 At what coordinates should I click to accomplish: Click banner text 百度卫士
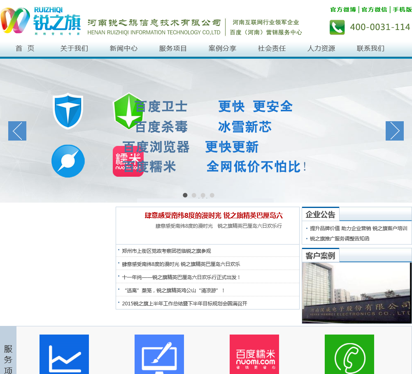pos(161,106)
